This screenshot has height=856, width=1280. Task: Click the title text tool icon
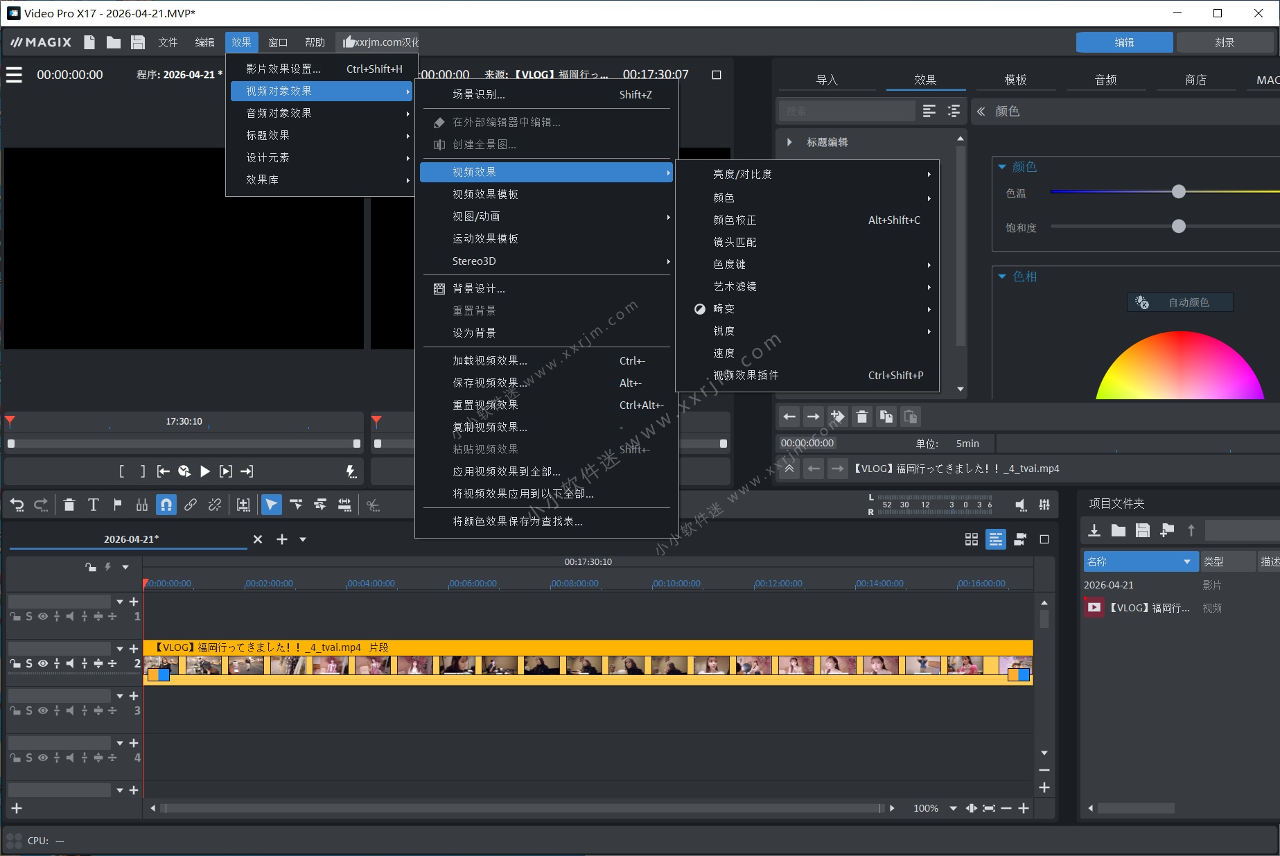coord(94,505)
